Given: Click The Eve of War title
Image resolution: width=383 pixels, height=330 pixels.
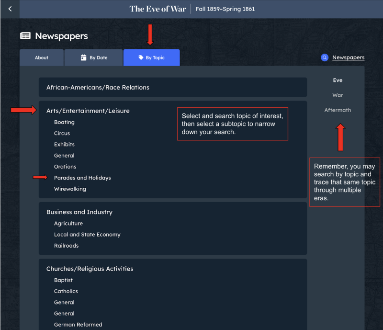Looking at the screenshot, I should pos(158,9).
